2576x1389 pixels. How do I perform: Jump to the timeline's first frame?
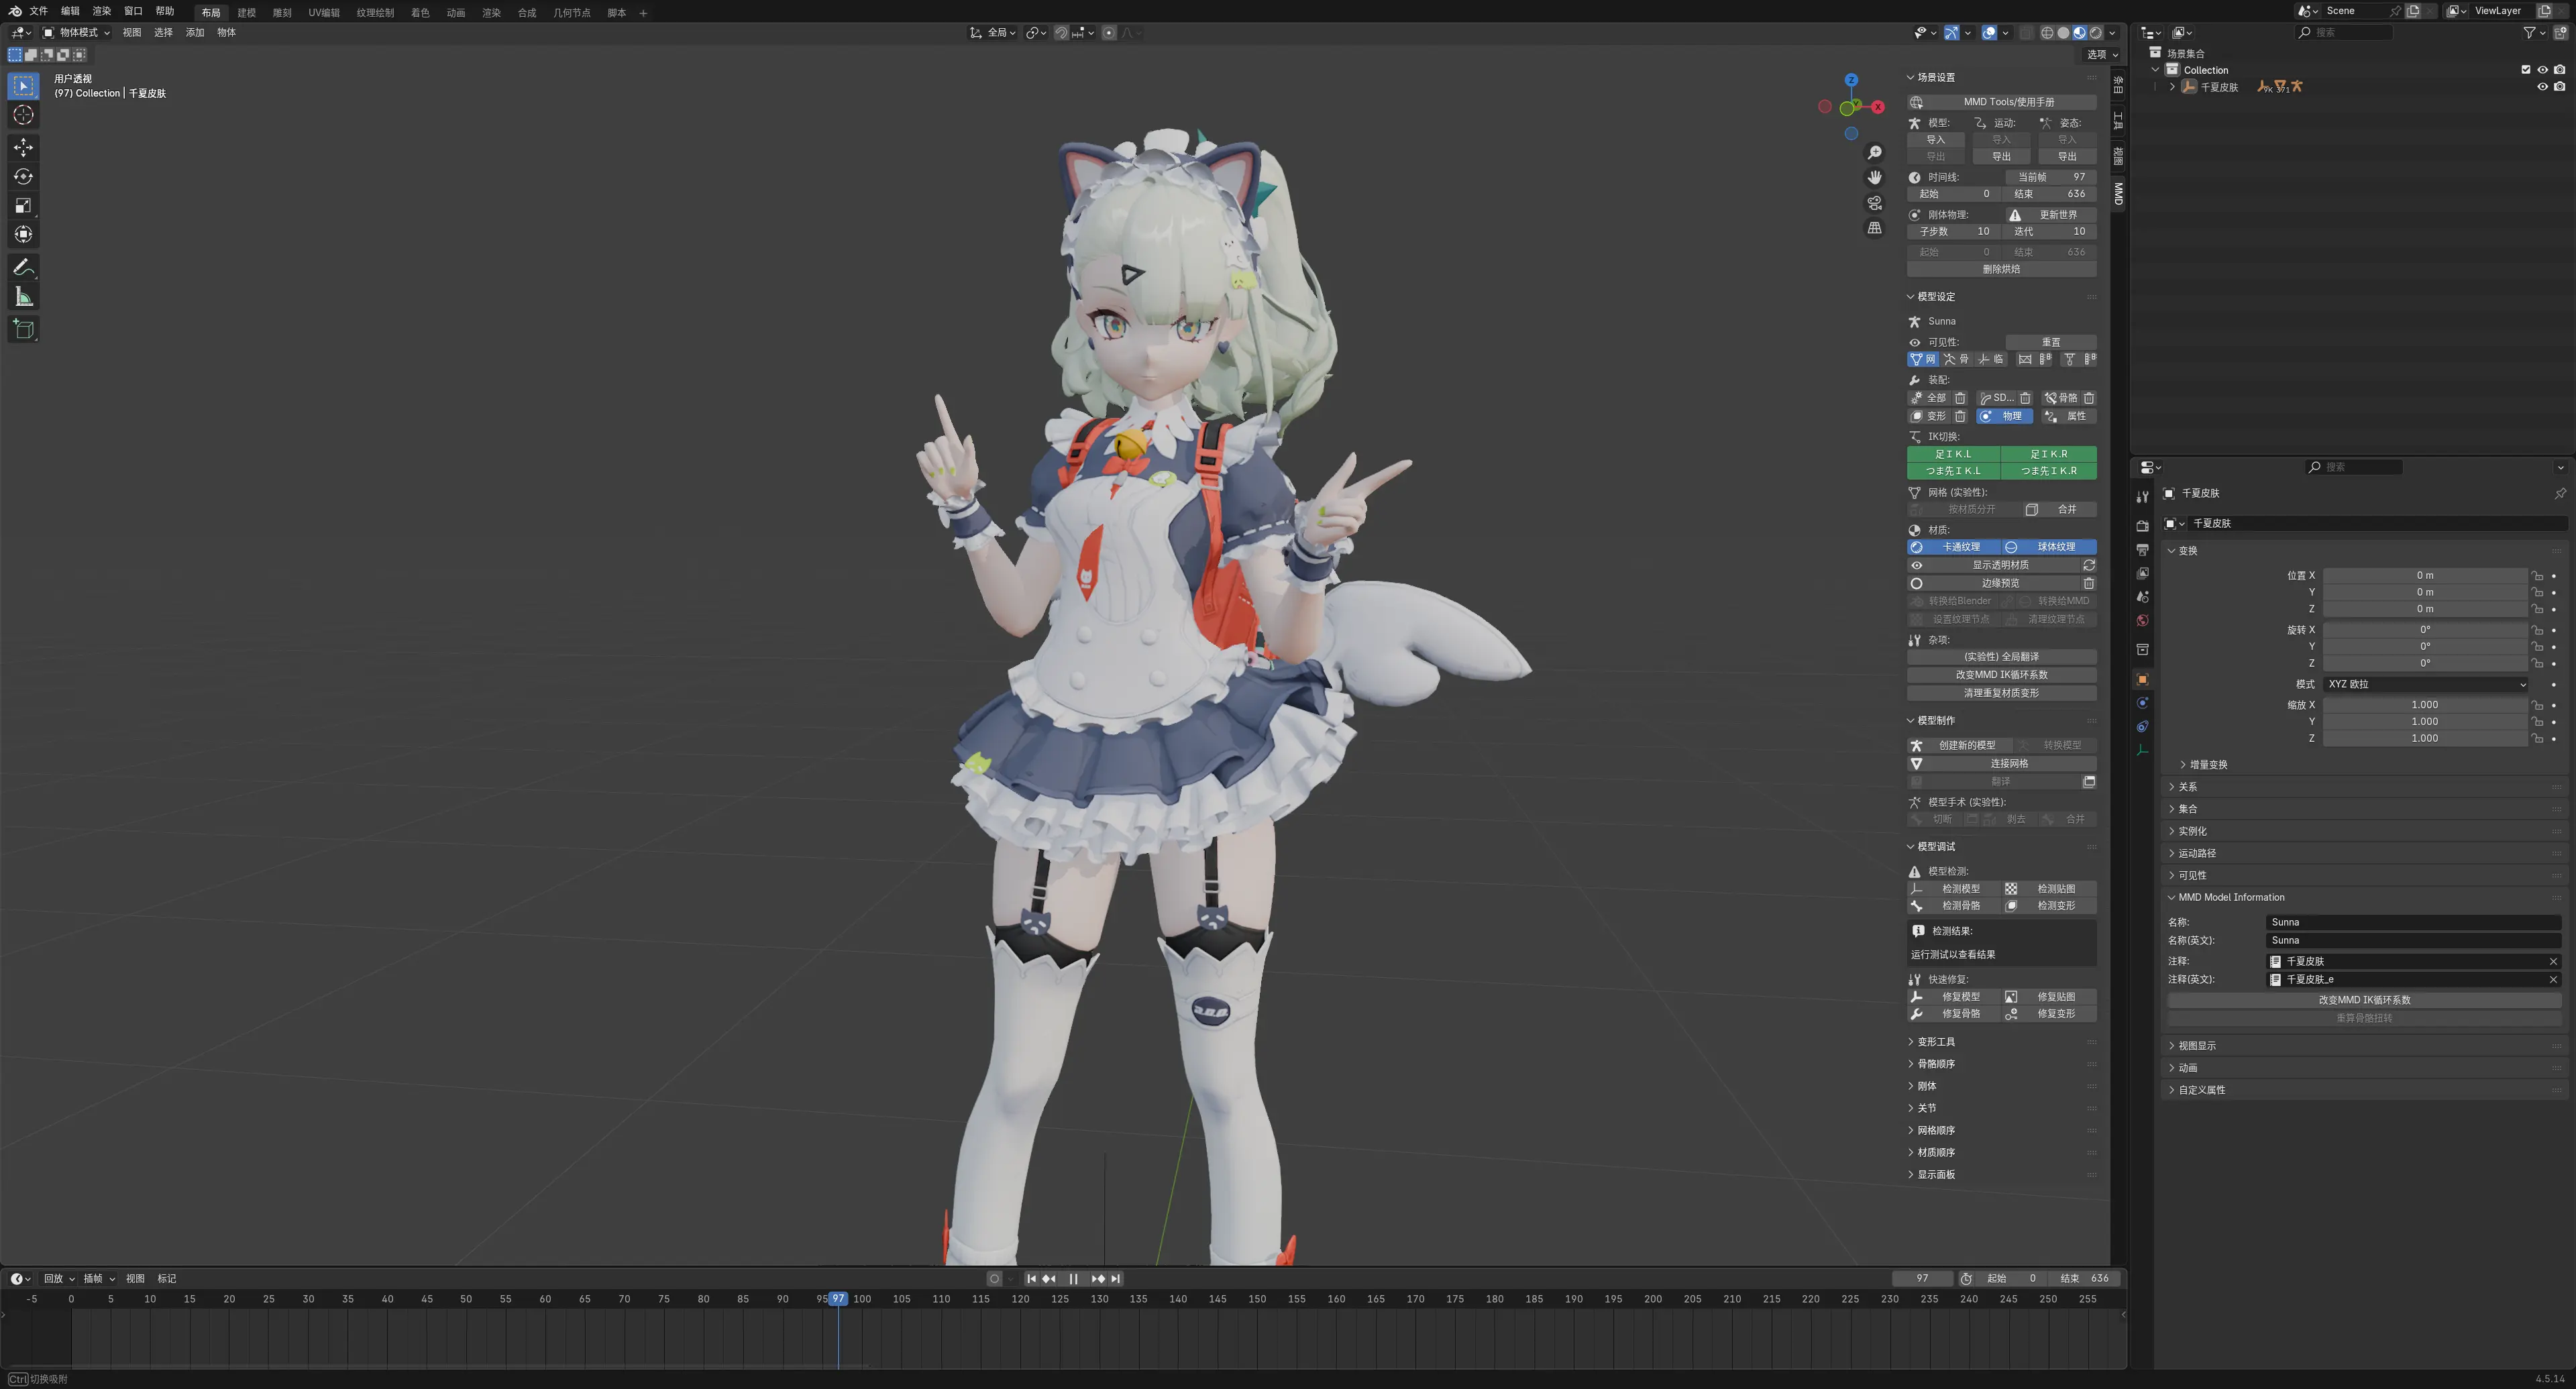point(1031,1279)
